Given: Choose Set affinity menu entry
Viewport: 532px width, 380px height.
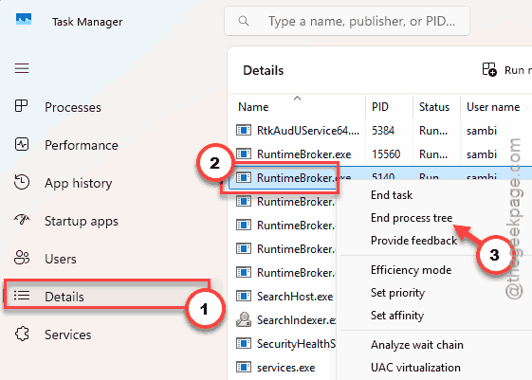Looking at the screenshot, I should pyautogui.click(x=397, y=316).
